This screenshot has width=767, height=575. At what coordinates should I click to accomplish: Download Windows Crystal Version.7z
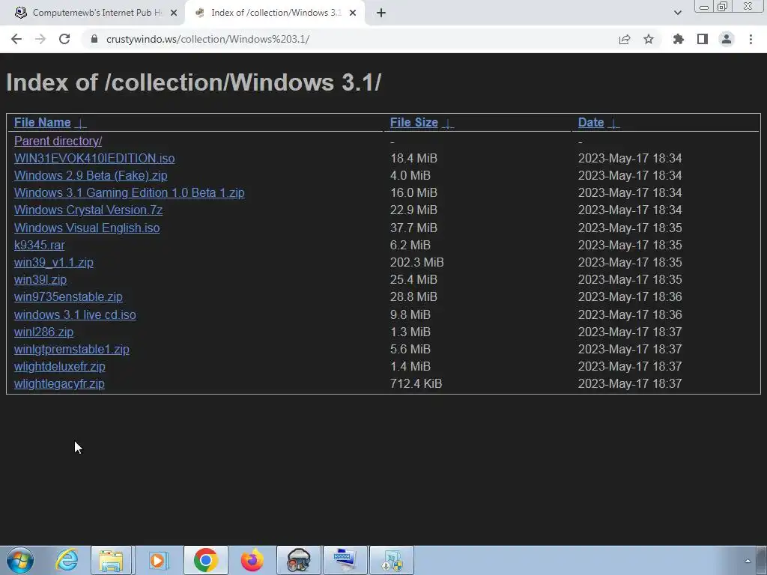pyautogui.click(x=88, y=210)
